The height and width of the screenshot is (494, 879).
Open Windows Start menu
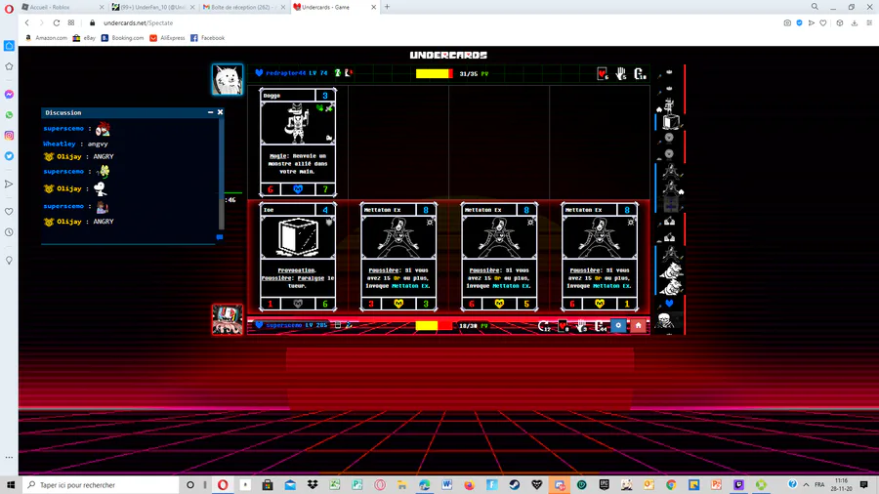11,484
